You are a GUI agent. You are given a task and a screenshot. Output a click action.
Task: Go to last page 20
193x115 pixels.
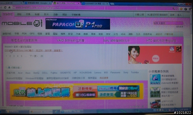coord(42,56)
